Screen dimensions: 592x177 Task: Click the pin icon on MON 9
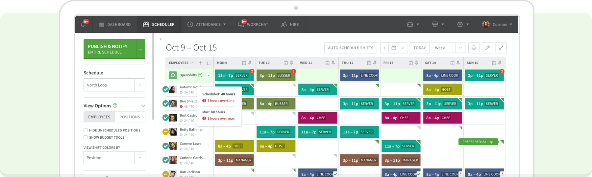click(x=250, y=63)
